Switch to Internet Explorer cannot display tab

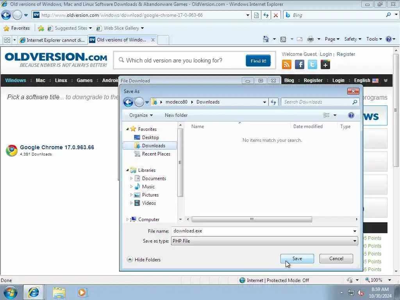[53, 40]
